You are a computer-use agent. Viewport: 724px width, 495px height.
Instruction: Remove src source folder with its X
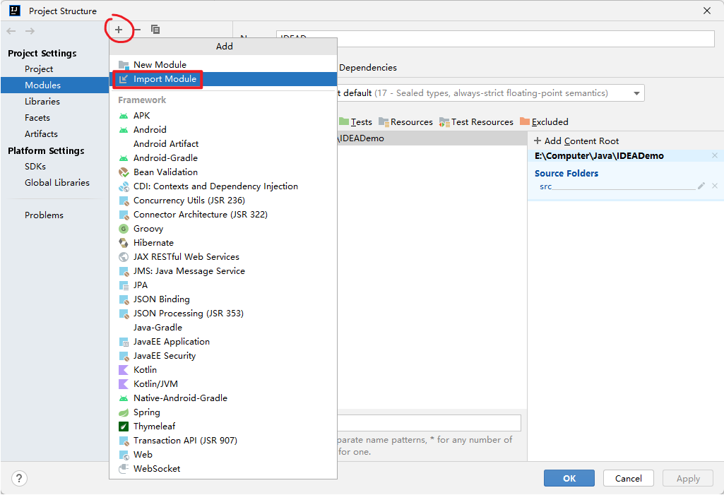click(715, 186)
